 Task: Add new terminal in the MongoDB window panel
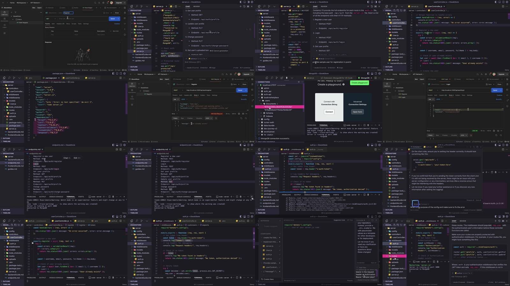coord(360,125)
